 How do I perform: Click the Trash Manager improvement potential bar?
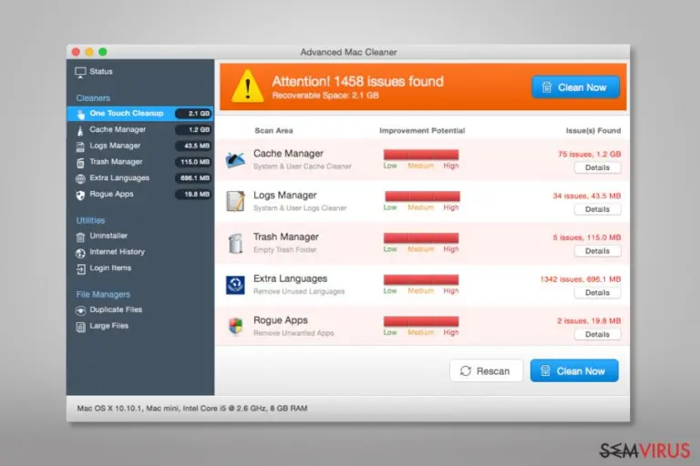click(x=421, y=238)
